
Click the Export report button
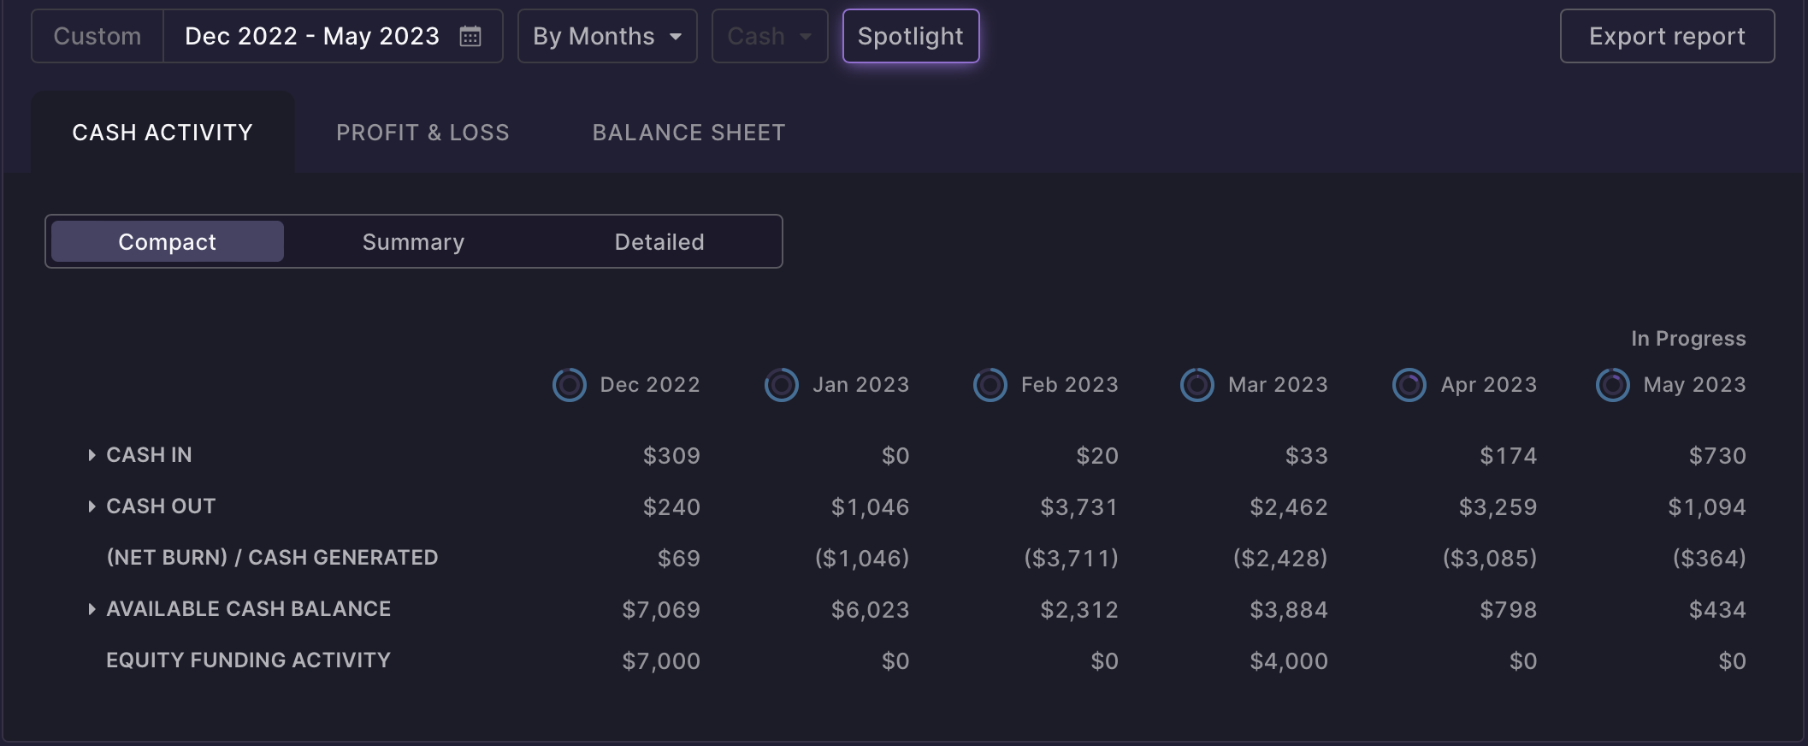1667,36
